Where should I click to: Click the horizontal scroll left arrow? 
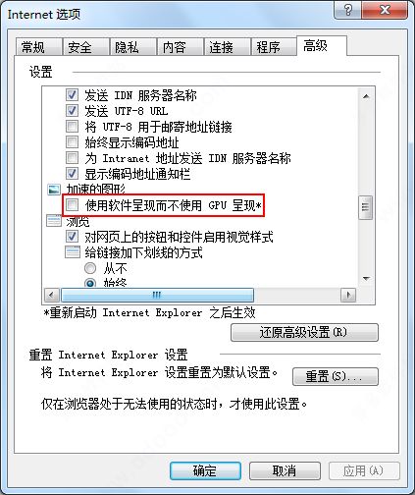click(52, 295)
